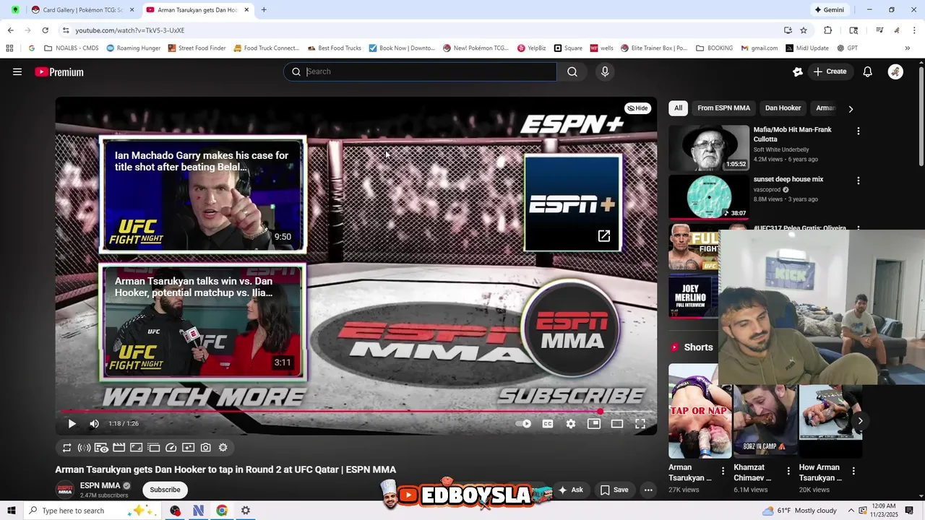Select the All filter chip
925x520 pixels.
(x=678, y=108)
